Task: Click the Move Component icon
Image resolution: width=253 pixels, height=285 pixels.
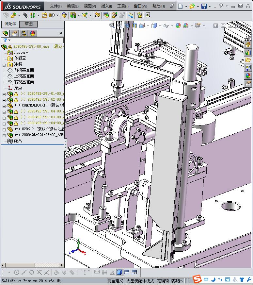Action: [x=52, y=15]
